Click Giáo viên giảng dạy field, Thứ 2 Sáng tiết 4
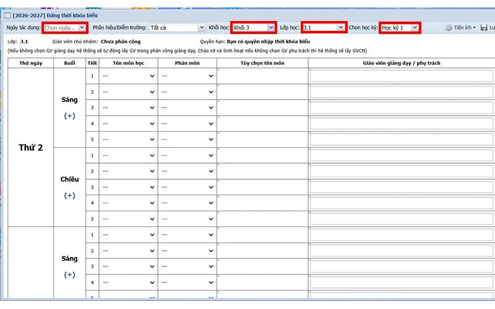Viewport: 495px width, 309px height. coord(402,124)
